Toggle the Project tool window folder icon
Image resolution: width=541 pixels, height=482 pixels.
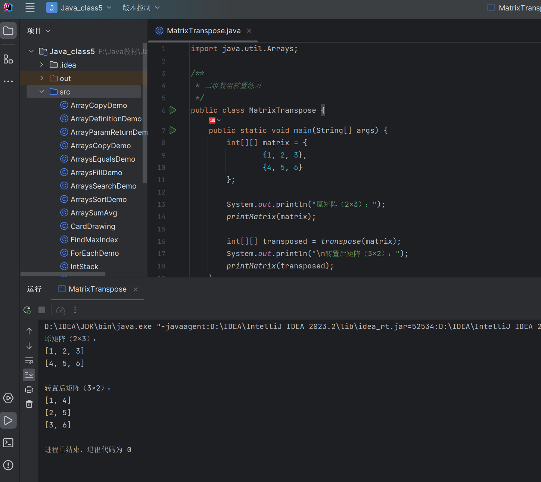(8, 31)
